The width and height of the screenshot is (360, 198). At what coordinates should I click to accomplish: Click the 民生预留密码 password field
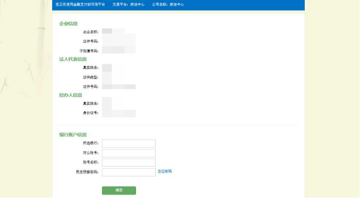(128, 172)
